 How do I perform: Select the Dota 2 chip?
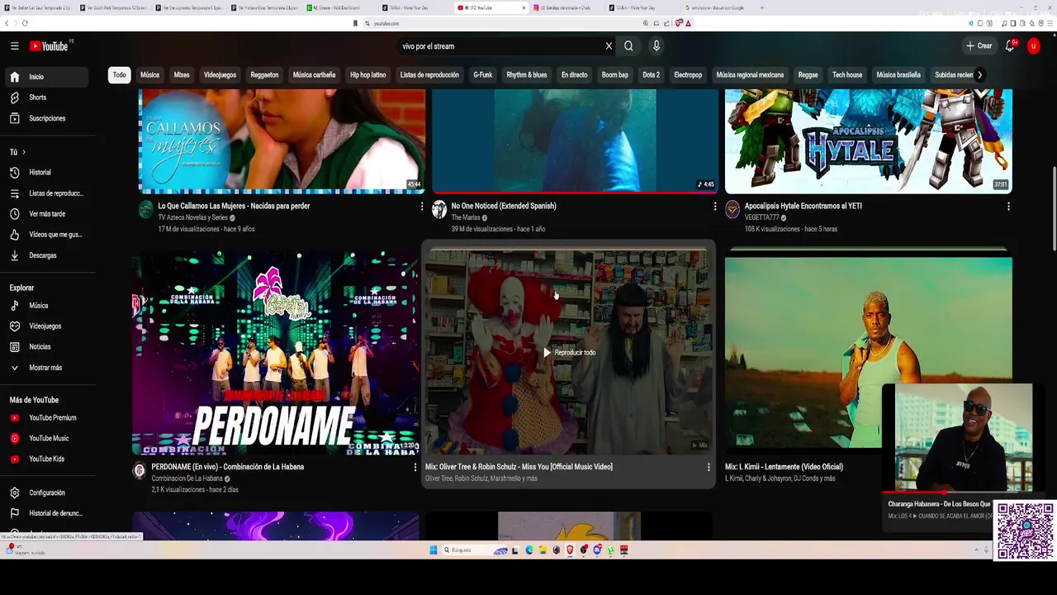pyautogui.click(x=652, y=75)
